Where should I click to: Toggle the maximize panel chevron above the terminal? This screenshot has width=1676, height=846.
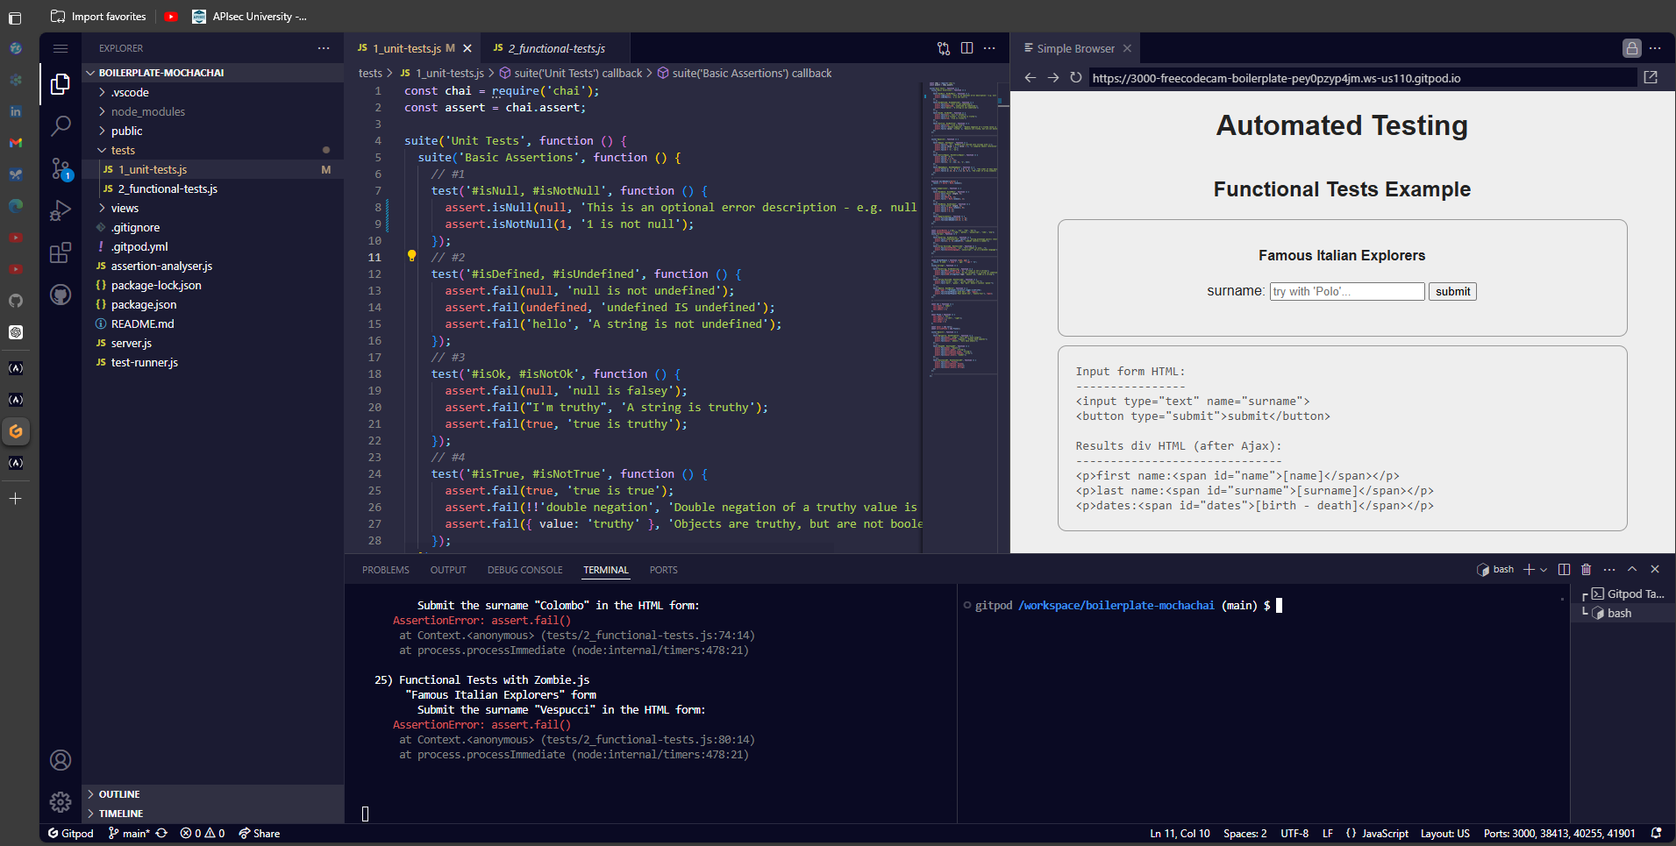pyautogui.click(x=1632, y=569)
